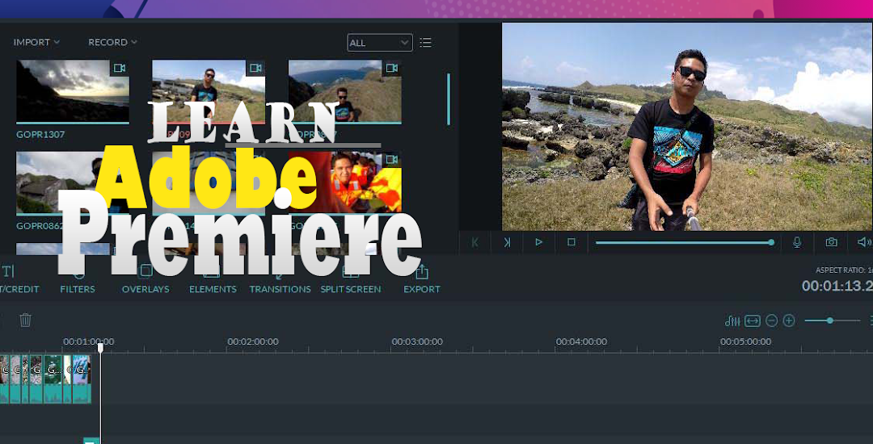Click the timeline playhead marker
873x444 pixels.
pos(101,347)
